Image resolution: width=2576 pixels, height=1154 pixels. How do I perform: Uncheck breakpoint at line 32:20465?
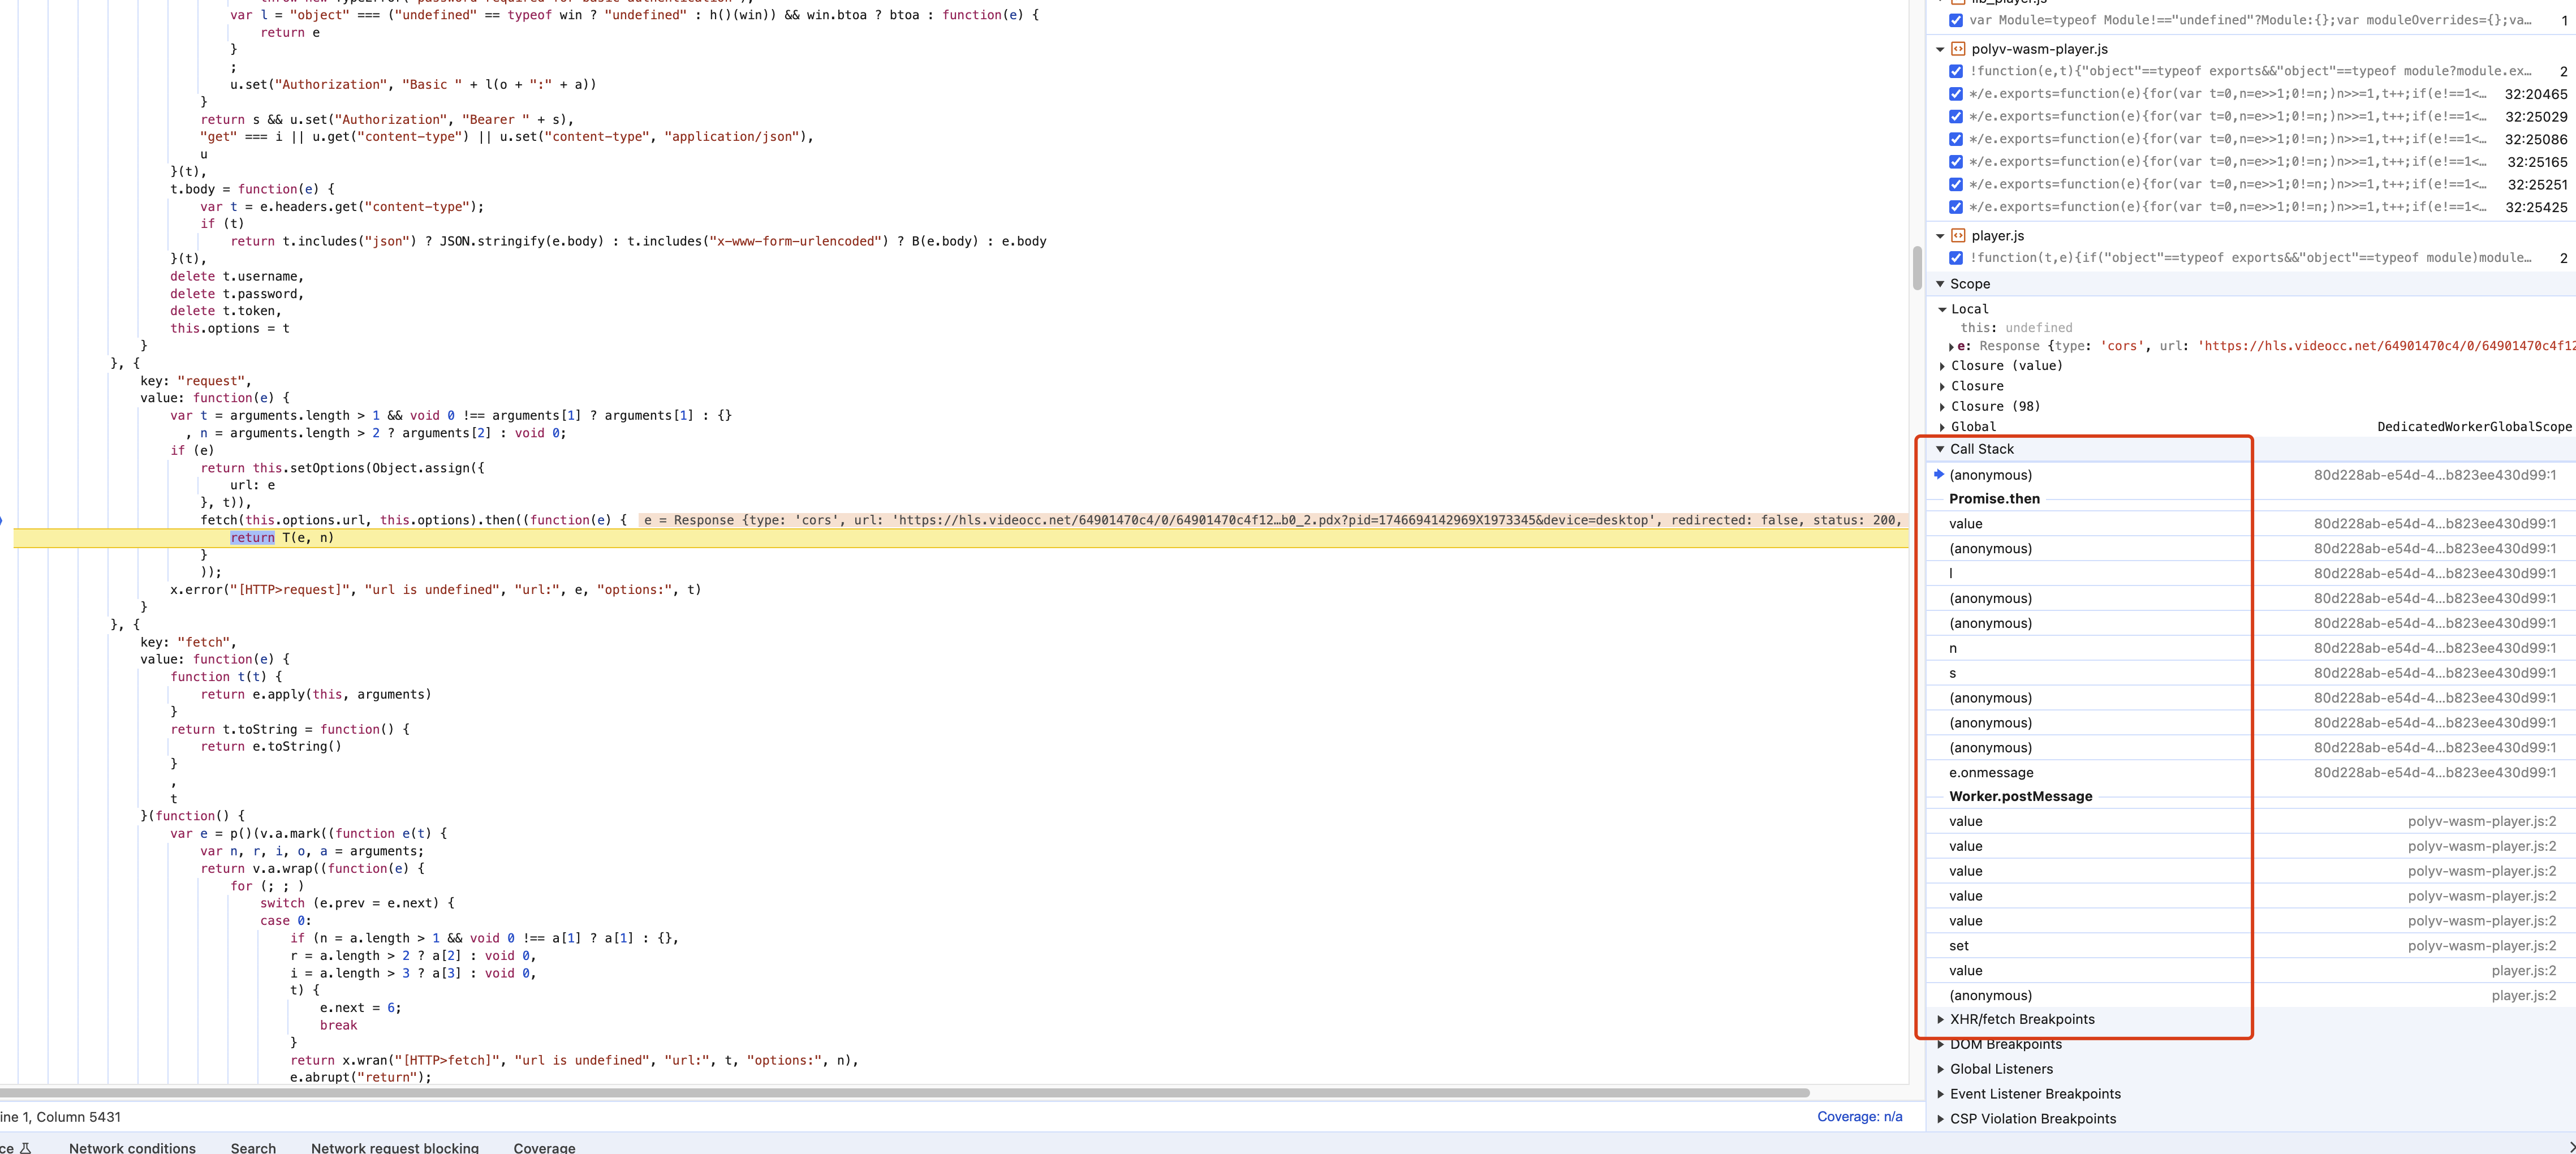(1956, 94)
